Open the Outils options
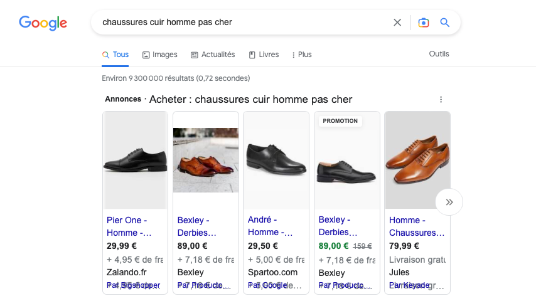The image size is (536, 306). coord(439,54)
